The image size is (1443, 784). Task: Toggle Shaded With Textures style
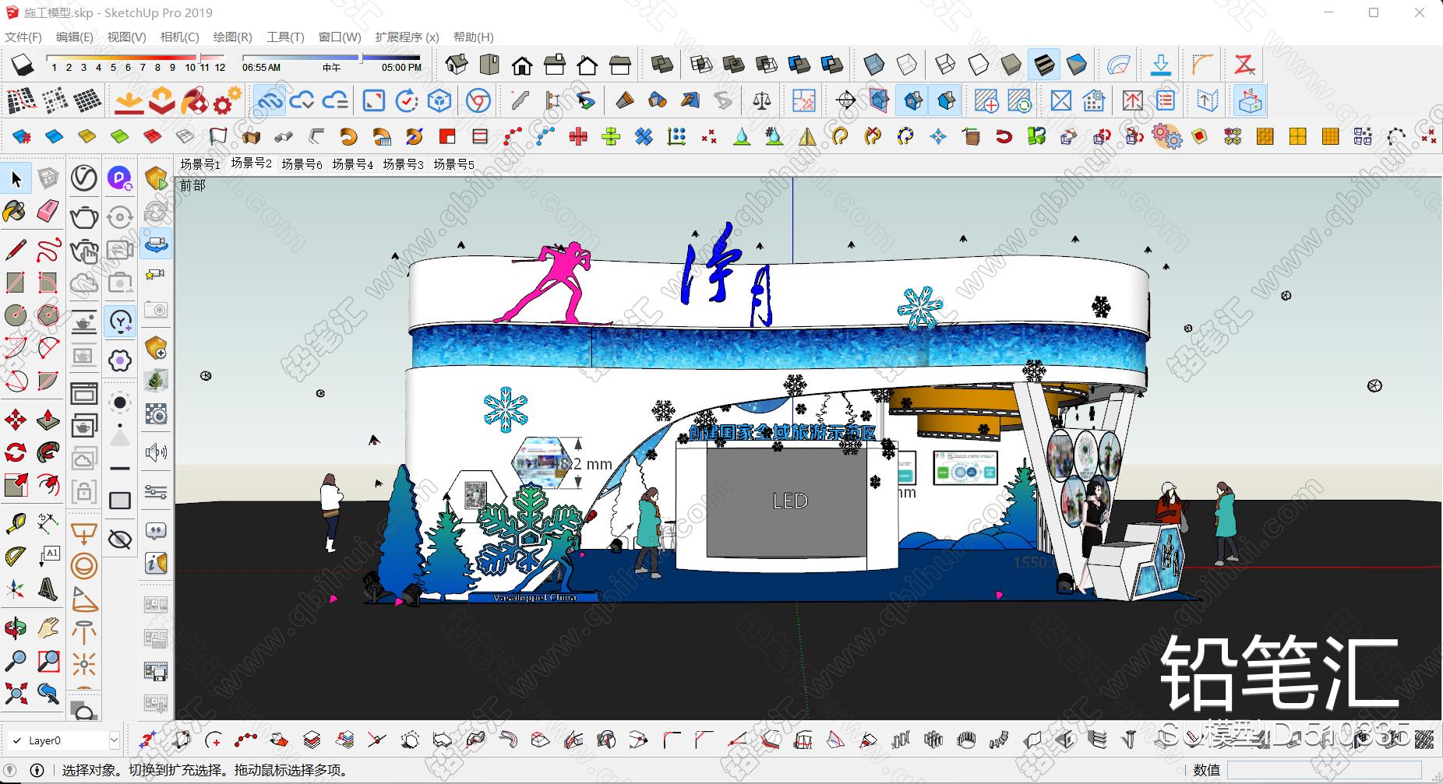(x=1043, y=65)
